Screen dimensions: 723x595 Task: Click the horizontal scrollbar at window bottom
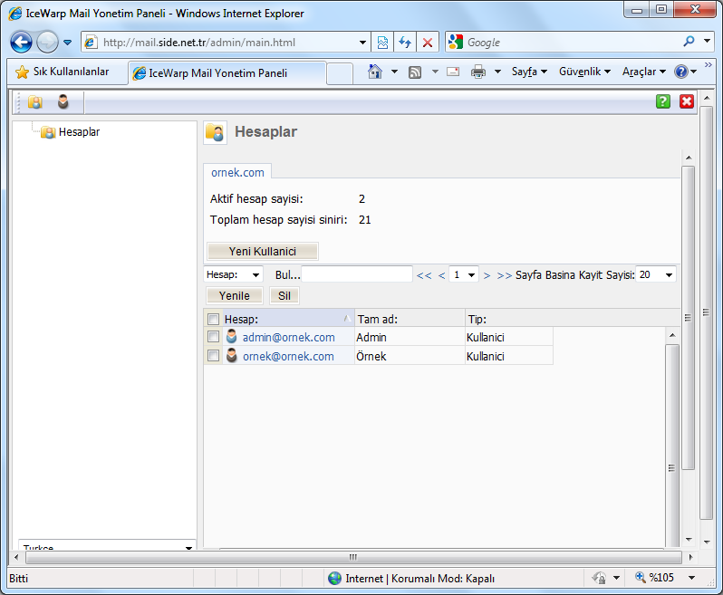pyautogui.click(x=353, y=557)
